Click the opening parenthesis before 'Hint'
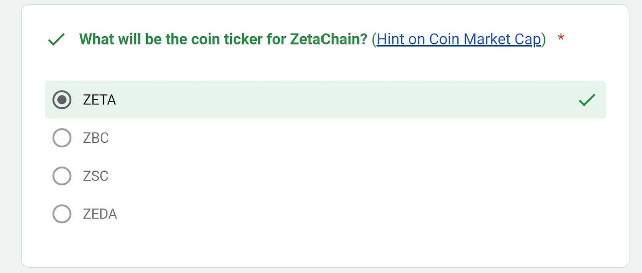The image size is (642, 273). 374,39
